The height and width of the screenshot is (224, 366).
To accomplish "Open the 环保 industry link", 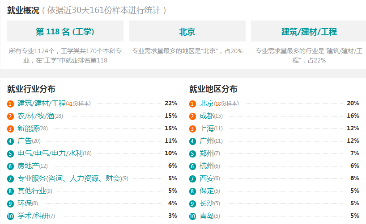I will 25,203.
